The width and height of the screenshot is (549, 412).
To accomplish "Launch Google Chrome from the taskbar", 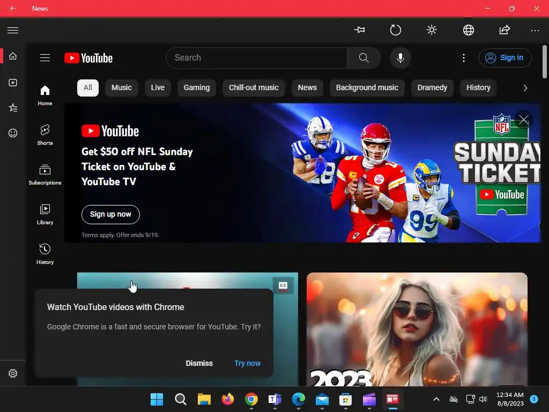I will pos(251,399).
